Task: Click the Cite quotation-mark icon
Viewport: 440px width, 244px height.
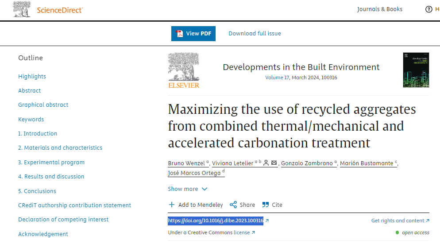Action: coord(266,205)
